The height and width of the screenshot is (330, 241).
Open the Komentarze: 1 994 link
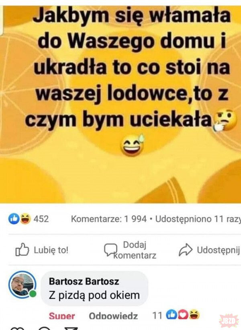click(x=108, y=219)
